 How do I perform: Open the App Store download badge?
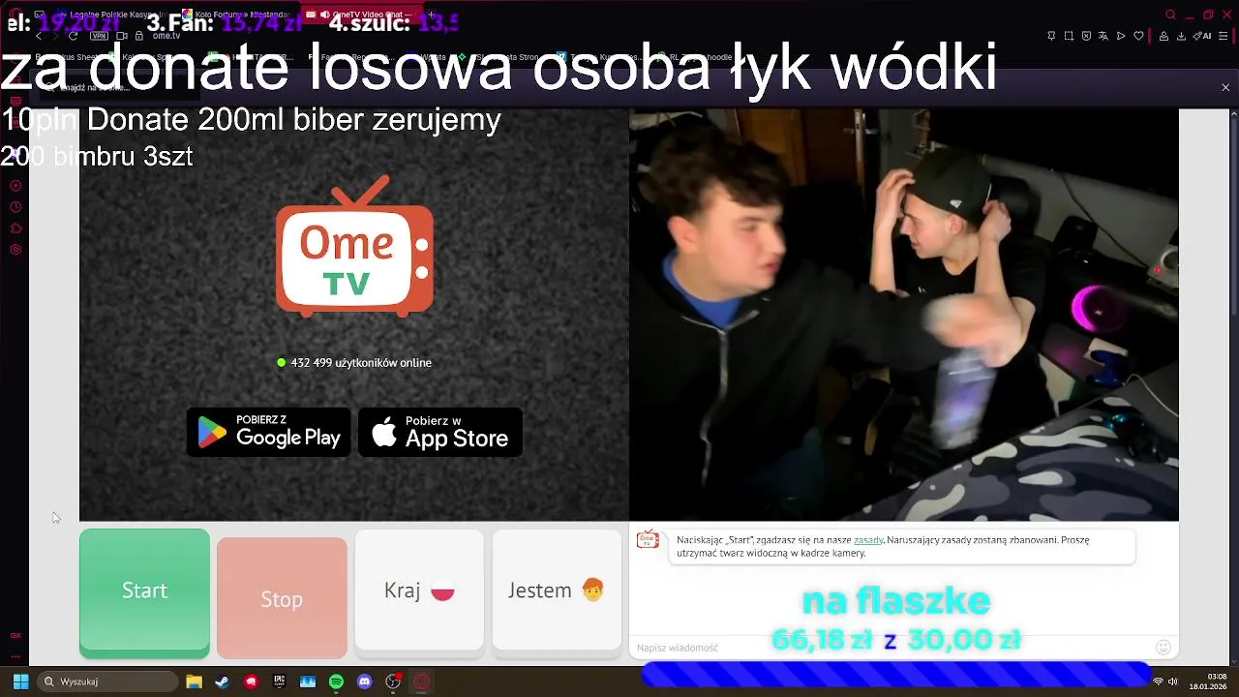click(440, 433)
